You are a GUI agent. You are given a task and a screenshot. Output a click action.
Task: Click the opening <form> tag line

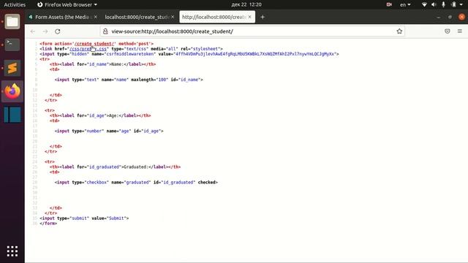click(97, 44)
